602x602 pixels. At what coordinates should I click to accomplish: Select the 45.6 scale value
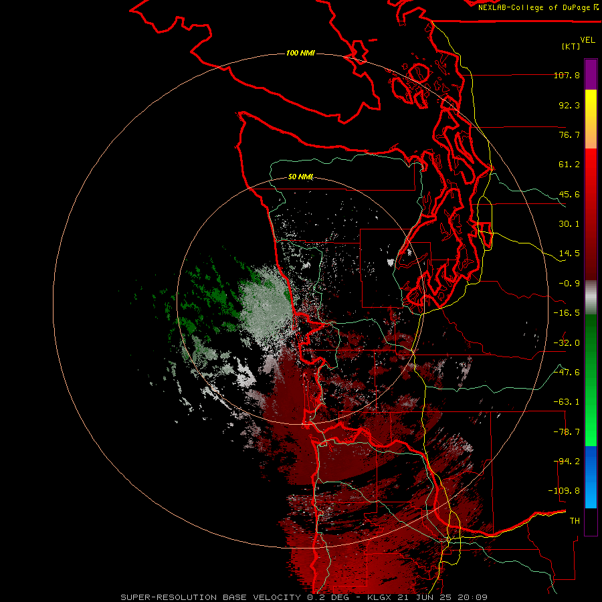(569, 194)
